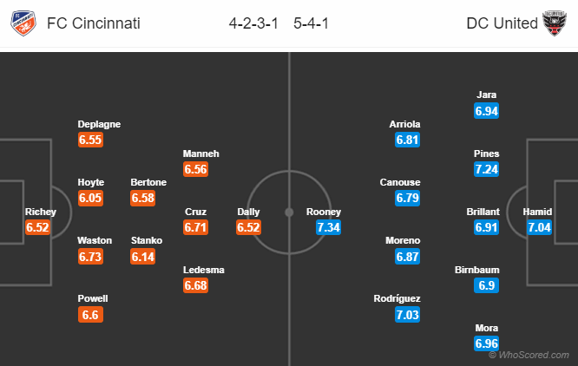Click Waston's 6.73 rating badge
The width and height of the screenshot is (578, 366).
tap(90, 256)
